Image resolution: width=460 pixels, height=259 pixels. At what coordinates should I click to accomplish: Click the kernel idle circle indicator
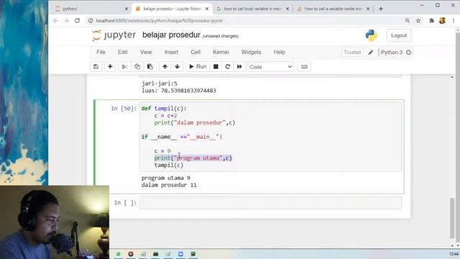click(408, 53)
